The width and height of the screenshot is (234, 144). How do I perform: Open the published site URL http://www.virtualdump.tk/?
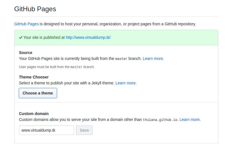coord(88,37)
